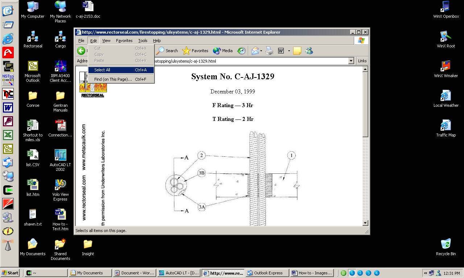The height and width of the screenshot is (278, 464).
Task: Click the Edit menu title
Action: [x=94, y=41]
